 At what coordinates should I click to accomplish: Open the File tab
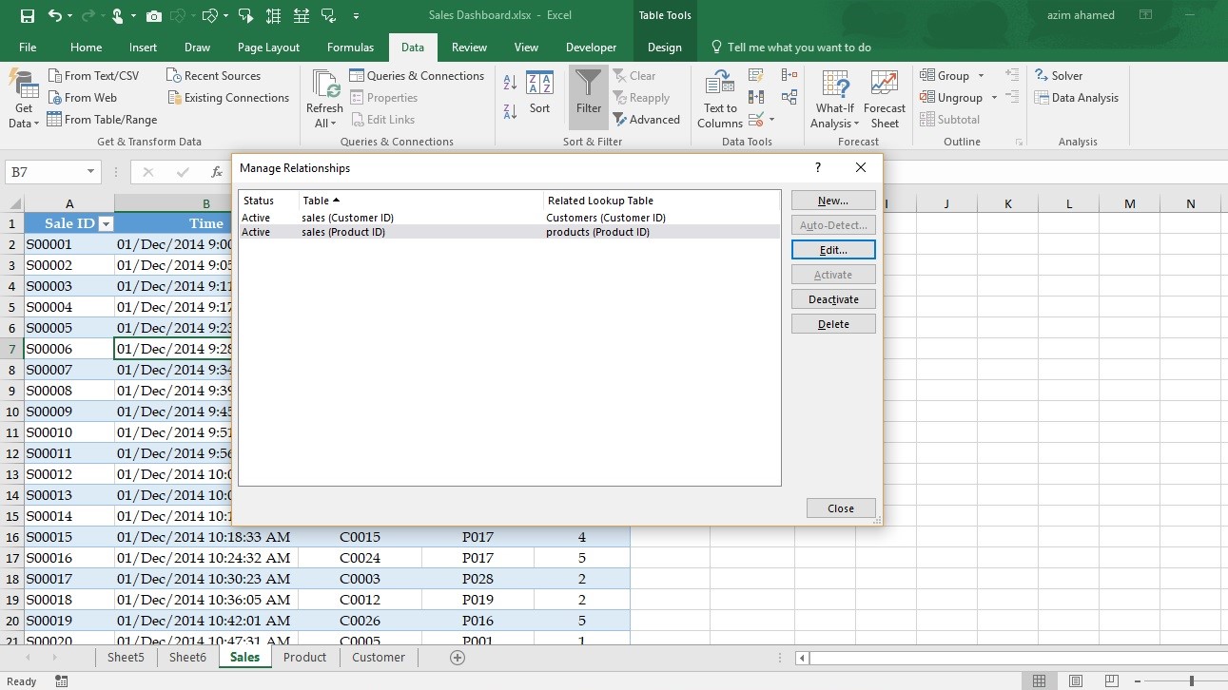click(28, 48)
